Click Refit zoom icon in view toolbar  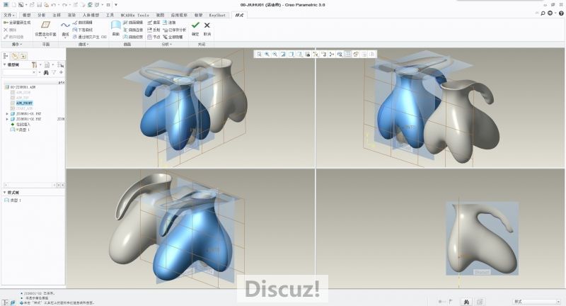tap(259, 55)
